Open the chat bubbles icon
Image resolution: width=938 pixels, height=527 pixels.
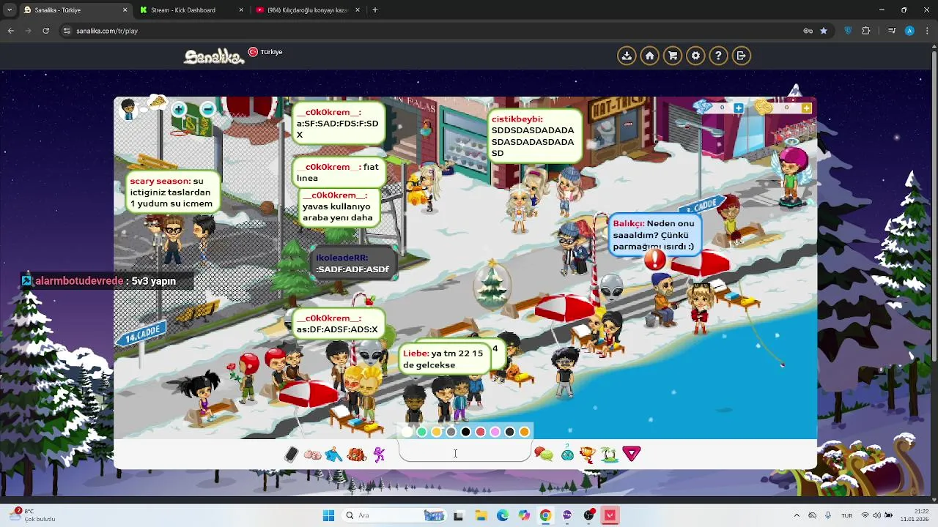(544, 455)
